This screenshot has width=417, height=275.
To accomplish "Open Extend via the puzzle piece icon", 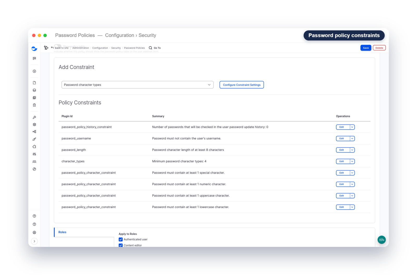I will pyautogui.click(x=34, y=147).
